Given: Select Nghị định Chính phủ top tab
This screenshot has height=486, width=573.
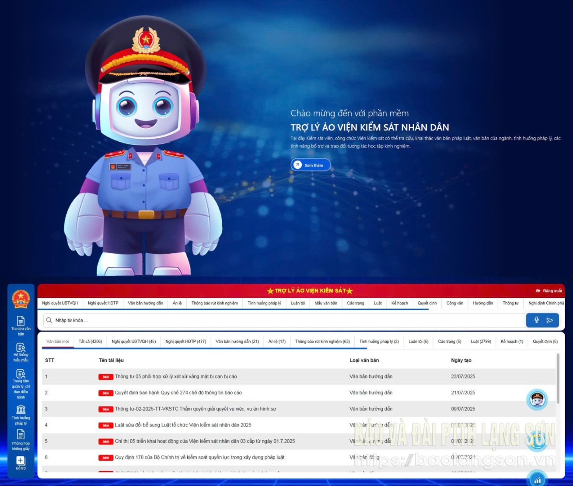Looking at the screenshot, I should tap(546, 303).
